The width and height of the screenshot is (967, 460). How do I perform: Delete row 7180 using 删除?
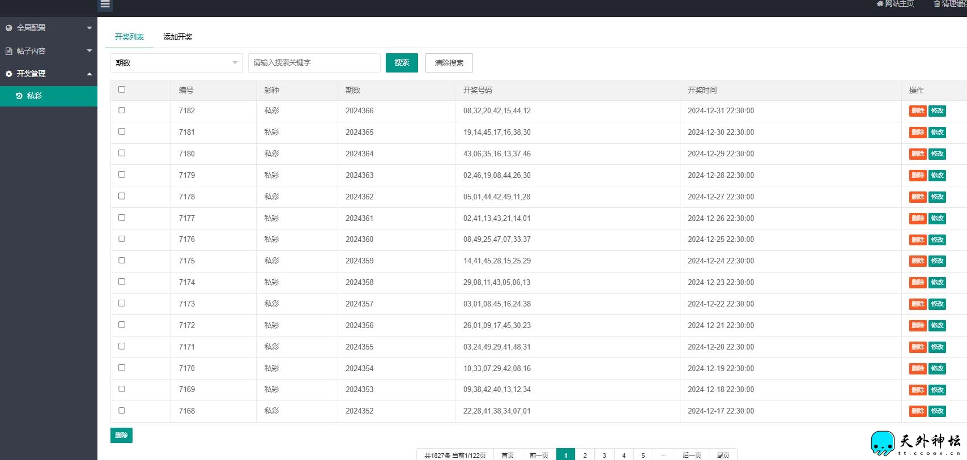pyautogui.click(x=918, y=154)
